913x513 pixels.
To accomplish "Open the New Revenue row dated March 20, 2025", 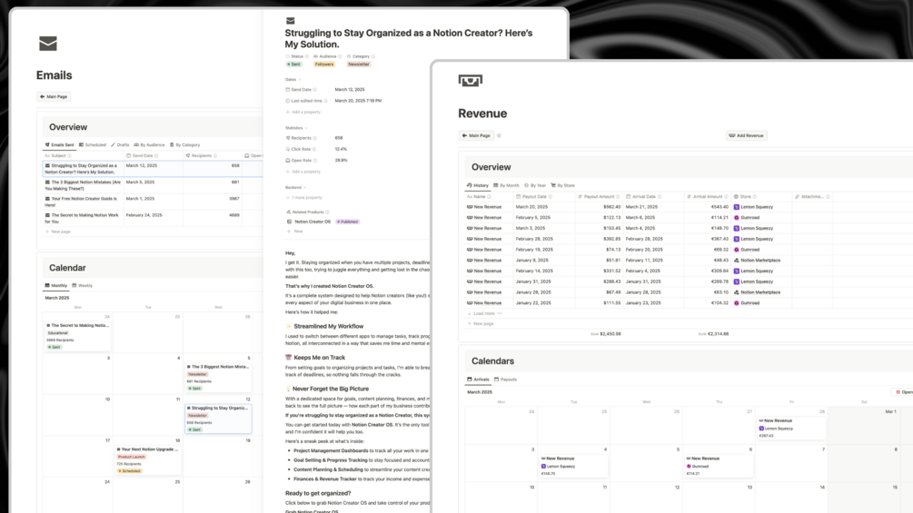I will [x=488, y=207].
